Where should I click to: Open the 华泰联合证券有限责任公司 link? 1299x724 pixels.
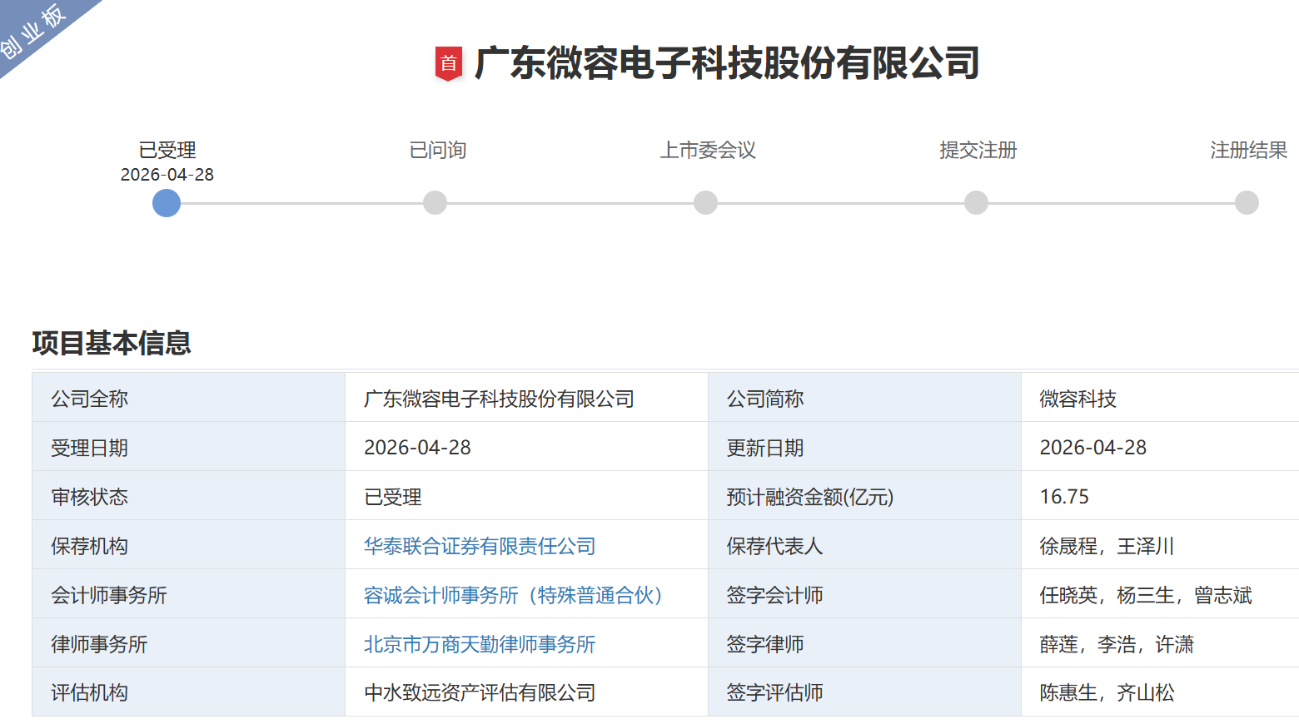coord(480,546)
